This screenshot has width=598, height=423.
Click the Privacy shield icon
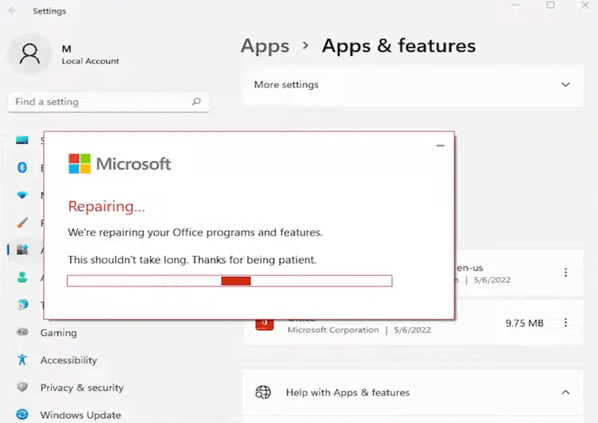[22, 387]
